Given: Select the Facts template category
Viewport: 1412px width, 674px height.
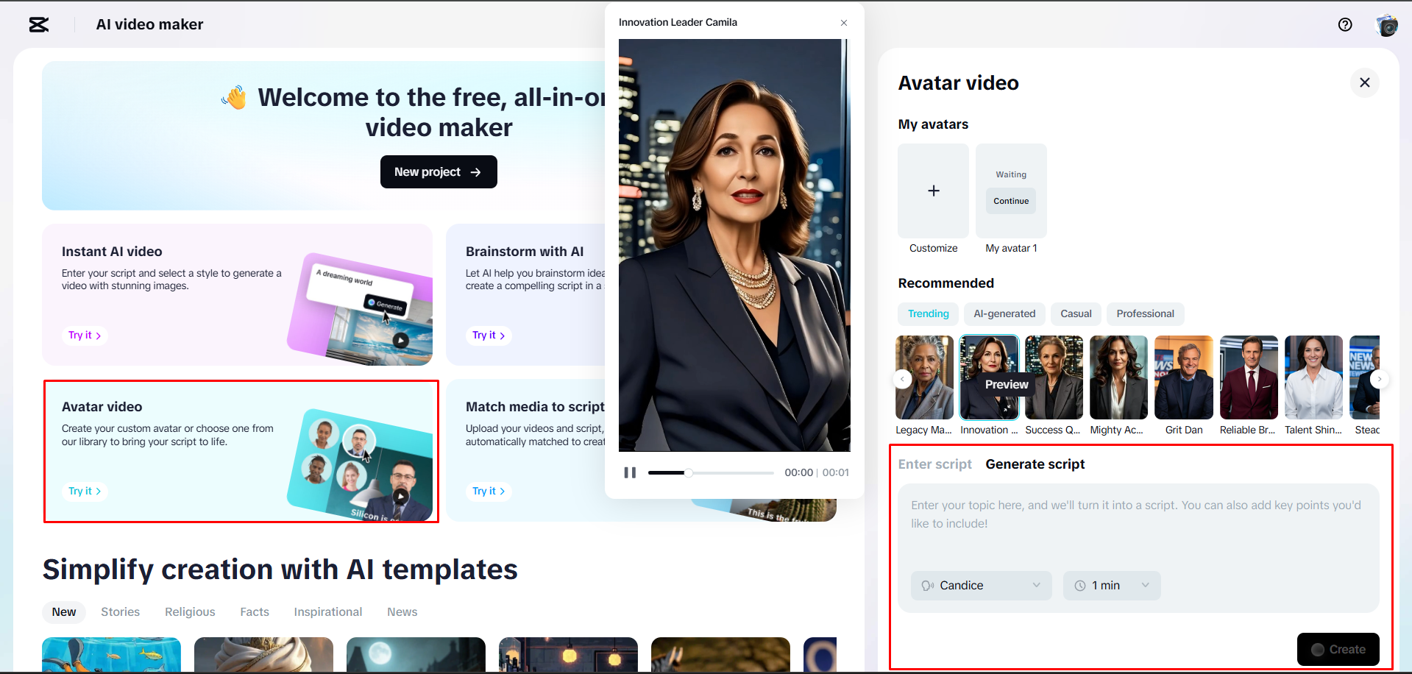Looking at the screenshot, I should [x=254, y=611].
